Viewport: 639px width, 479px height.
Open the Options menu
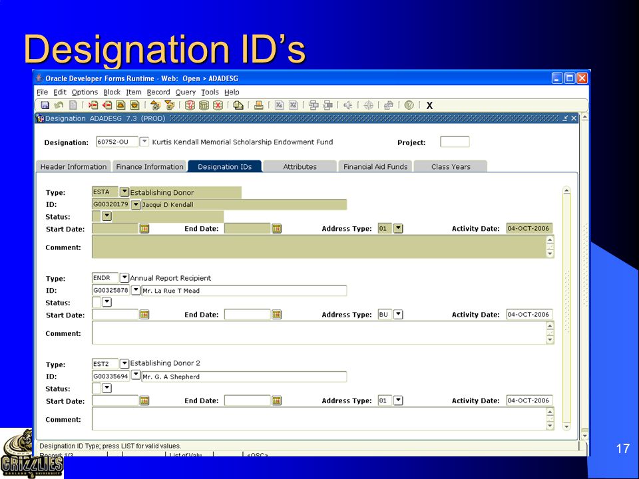click(85, 92)
